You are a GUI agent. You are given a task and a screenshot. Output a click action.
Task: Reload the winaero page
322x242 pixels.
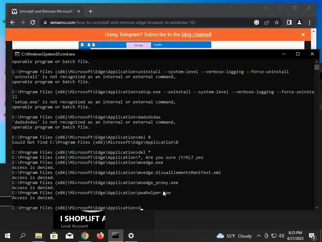[x=33, y=22]
